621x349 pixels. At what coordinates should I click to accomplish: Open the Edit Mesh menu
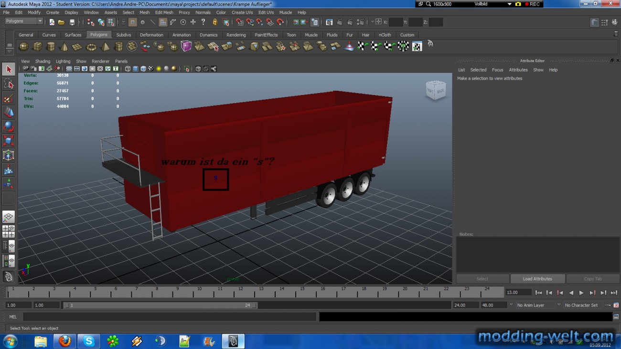[x=164, y=12]
